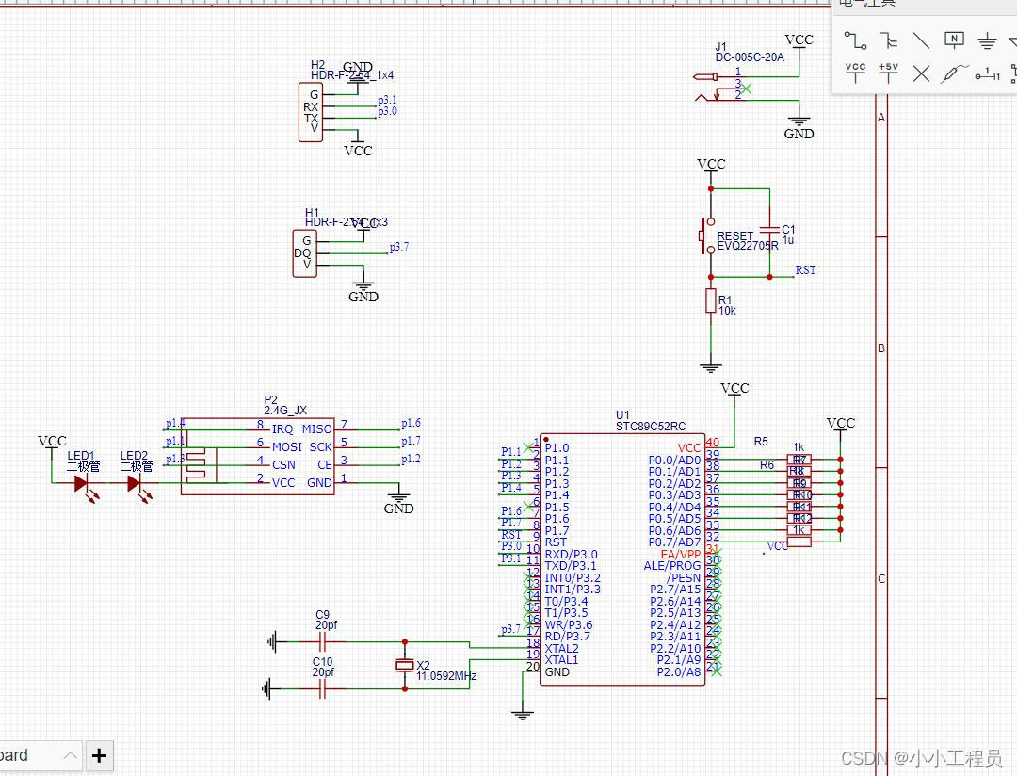Select the LED1 diode symbol
1017x776 pixels.
click(x=81, y=483)
